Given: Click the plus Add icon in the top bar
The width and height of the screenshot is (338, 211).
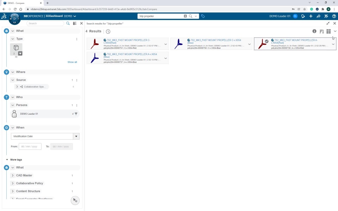Looking at the screenshot, I should click(311, 16).
